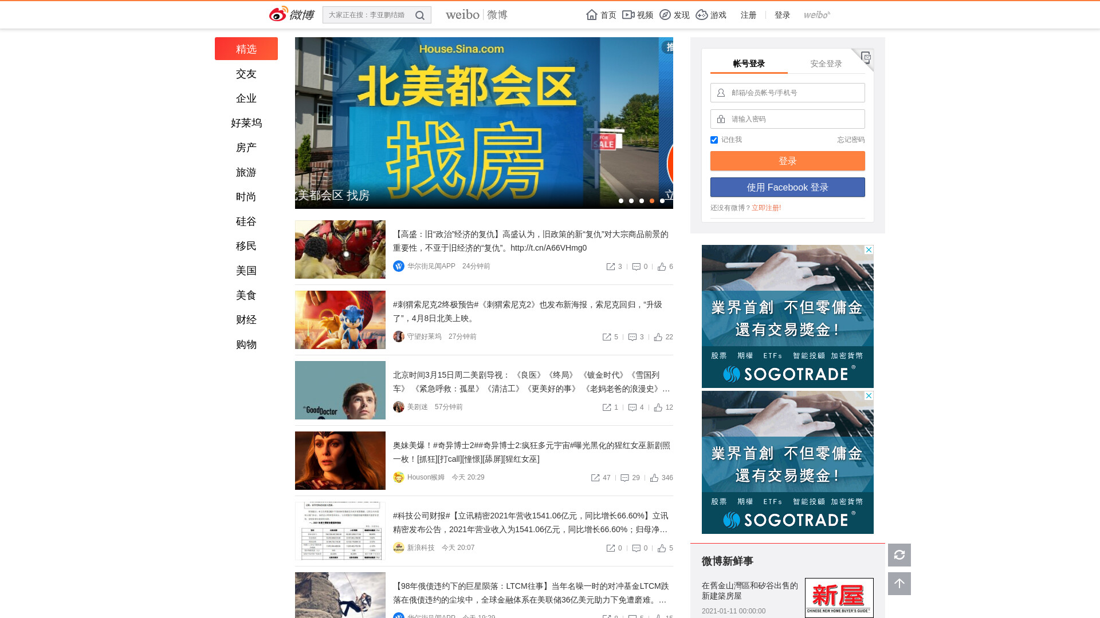
Task: Click comment icon on 奇异博士2 post
Action: 625,478
